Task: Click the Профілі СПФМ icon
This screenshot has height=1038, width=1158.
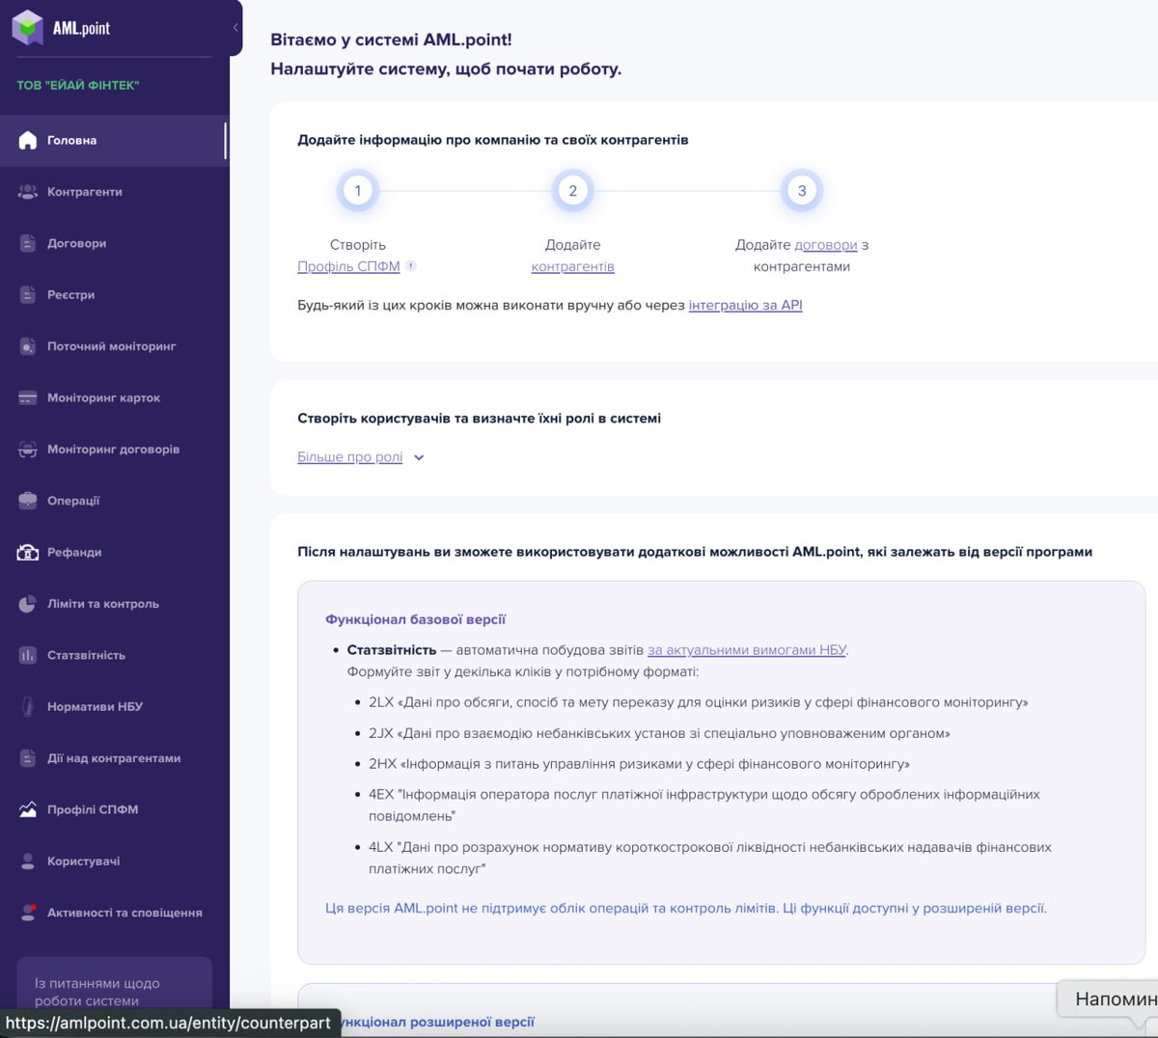Action: [28, 809]
